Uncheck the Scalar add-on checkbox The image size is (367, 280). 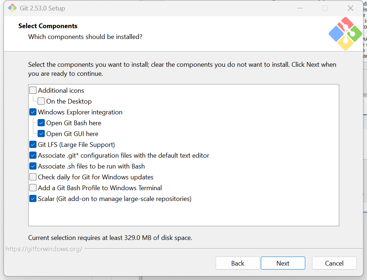[x=33, y=198]
